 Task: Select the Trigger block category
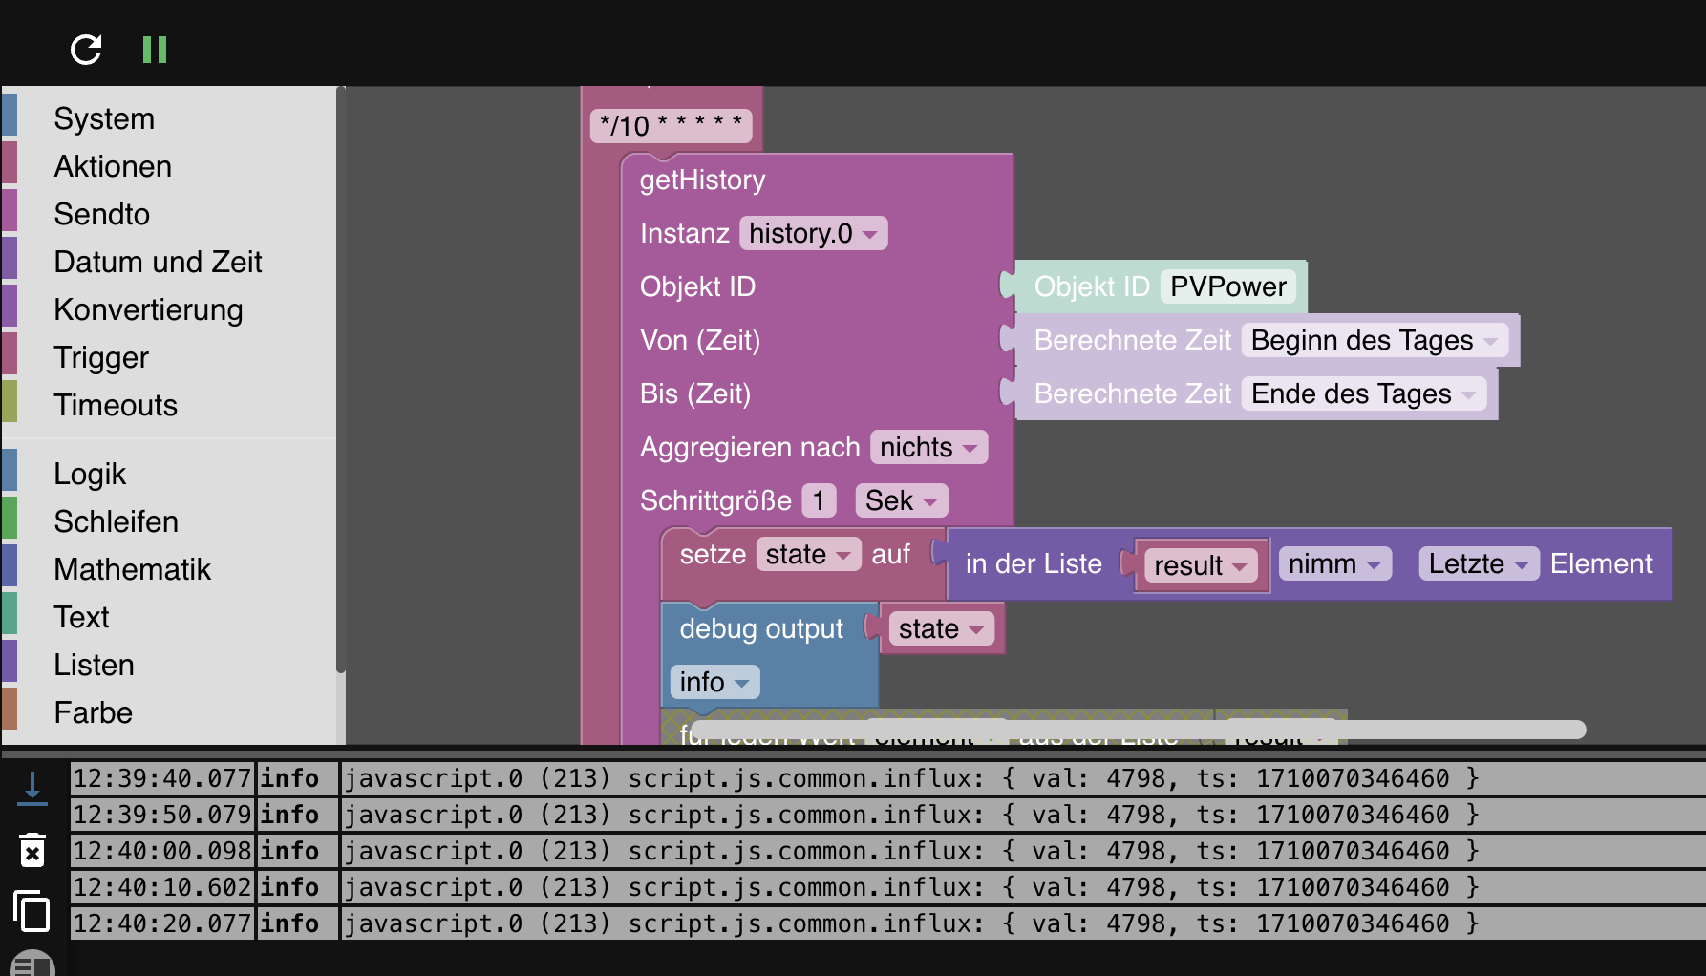click(101, 357)
